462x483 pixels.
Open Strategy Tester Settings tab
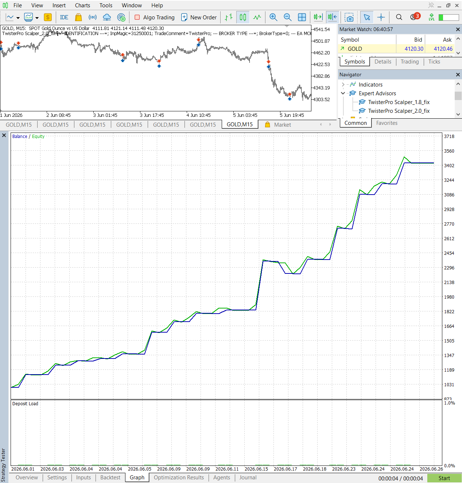[57, 478]
